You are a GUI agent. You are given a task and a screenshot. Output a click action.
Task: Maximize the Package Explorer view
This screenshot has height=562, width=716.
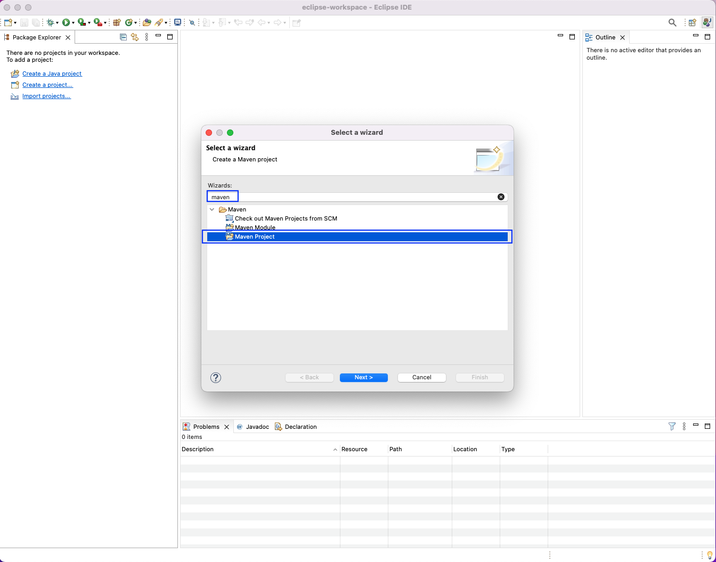tap(170, 37)
